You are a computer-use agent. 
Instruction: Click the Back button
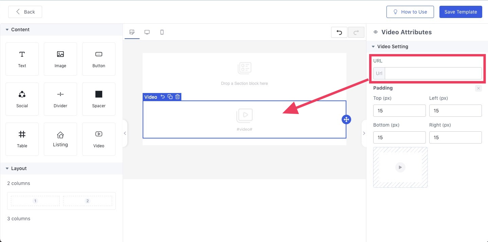(25, 12)
